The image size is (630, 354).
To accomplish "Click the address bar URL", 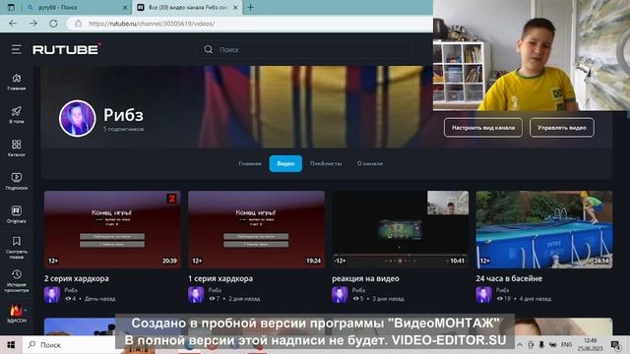I will (x=152, y=24).
